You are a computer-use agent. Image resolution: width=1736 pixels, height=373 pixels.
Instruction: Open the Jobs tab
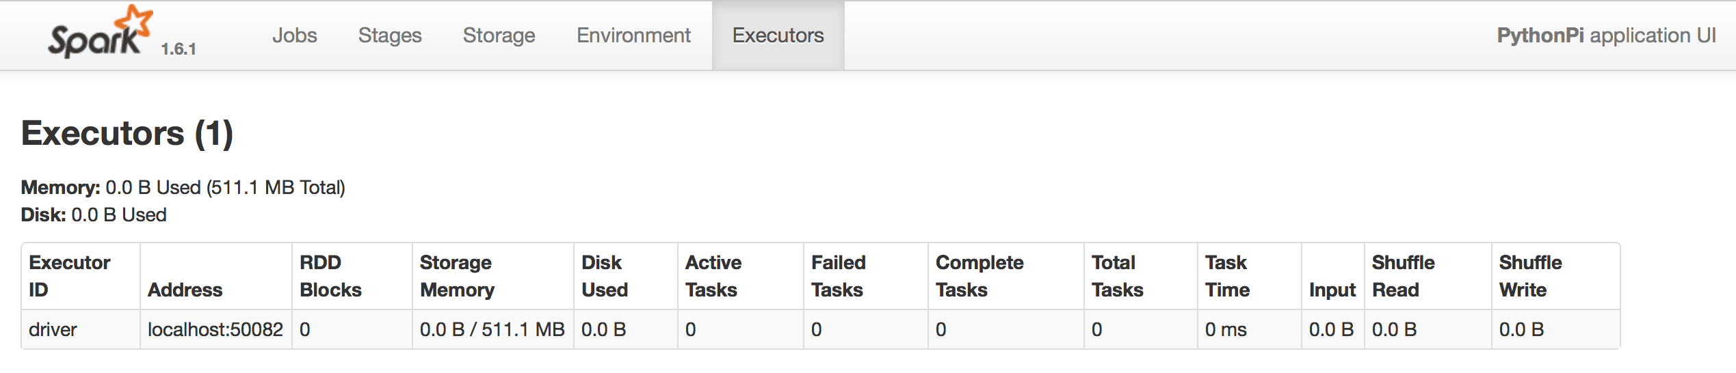click(x=295, y=36)
